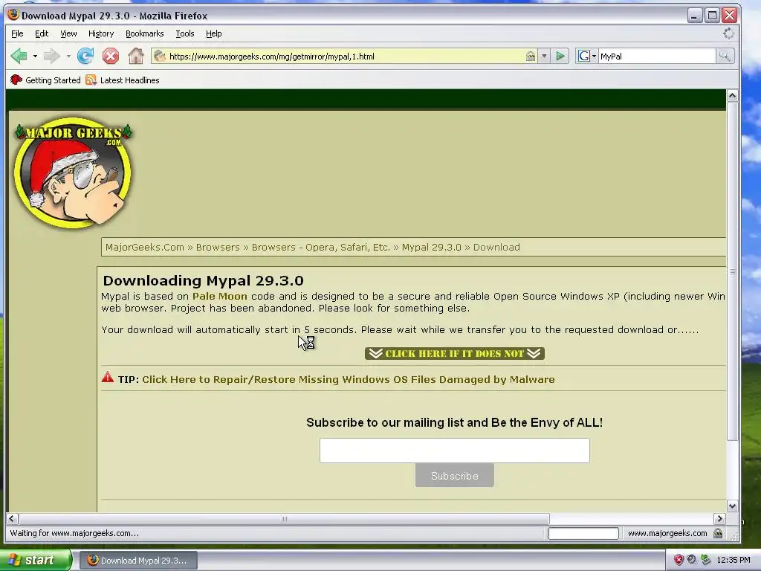Click the loading throbber icon
Image resolution: width=761 pixels, height=571 pixels.
coord(728,33)
